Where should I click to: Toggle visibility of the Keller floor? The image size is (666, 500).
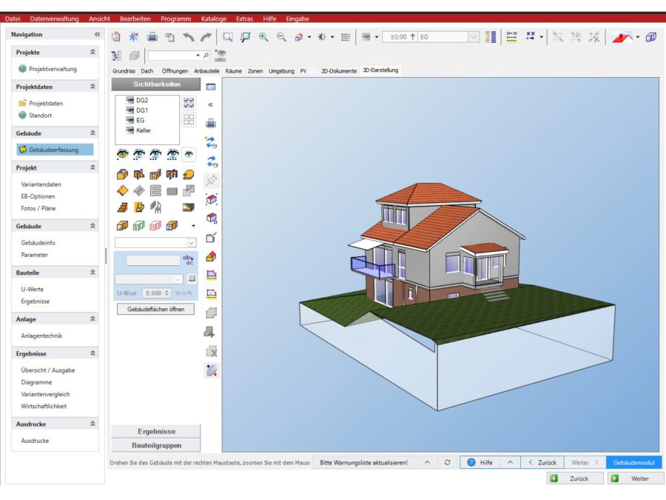(129, 130)
